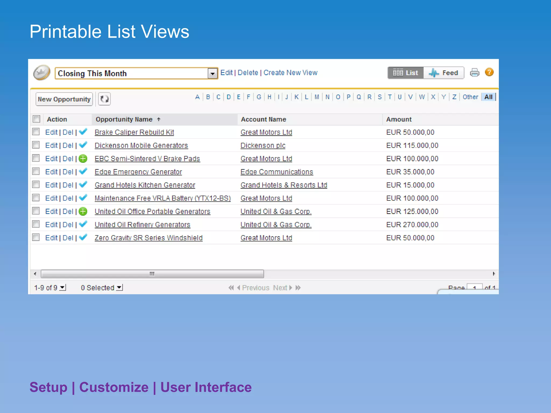The image size is (551, 413).
Task: Click Previous page link
Action: (256, 288)
